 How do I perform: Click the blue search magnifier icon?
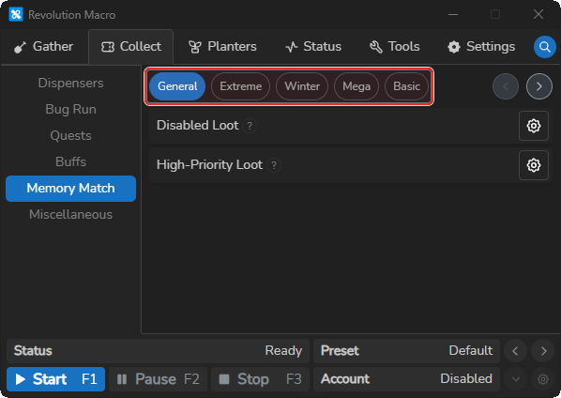(544, 47)
